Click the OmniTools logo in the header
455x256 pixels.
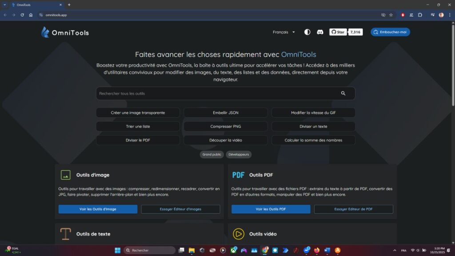pos(65,32)
